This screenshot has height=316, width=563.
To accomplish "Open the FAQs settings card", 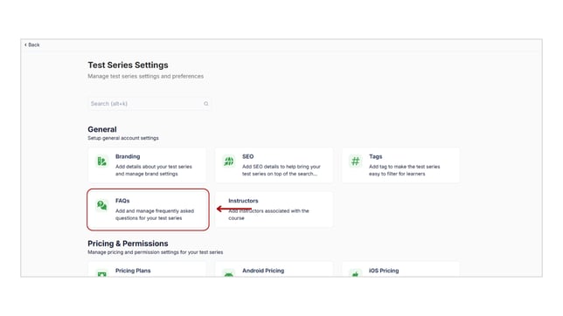I will tap(148, 210).
